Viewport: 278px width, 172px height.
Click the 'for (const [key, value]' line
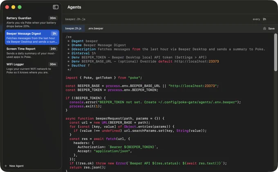click(x=122, y=127)
